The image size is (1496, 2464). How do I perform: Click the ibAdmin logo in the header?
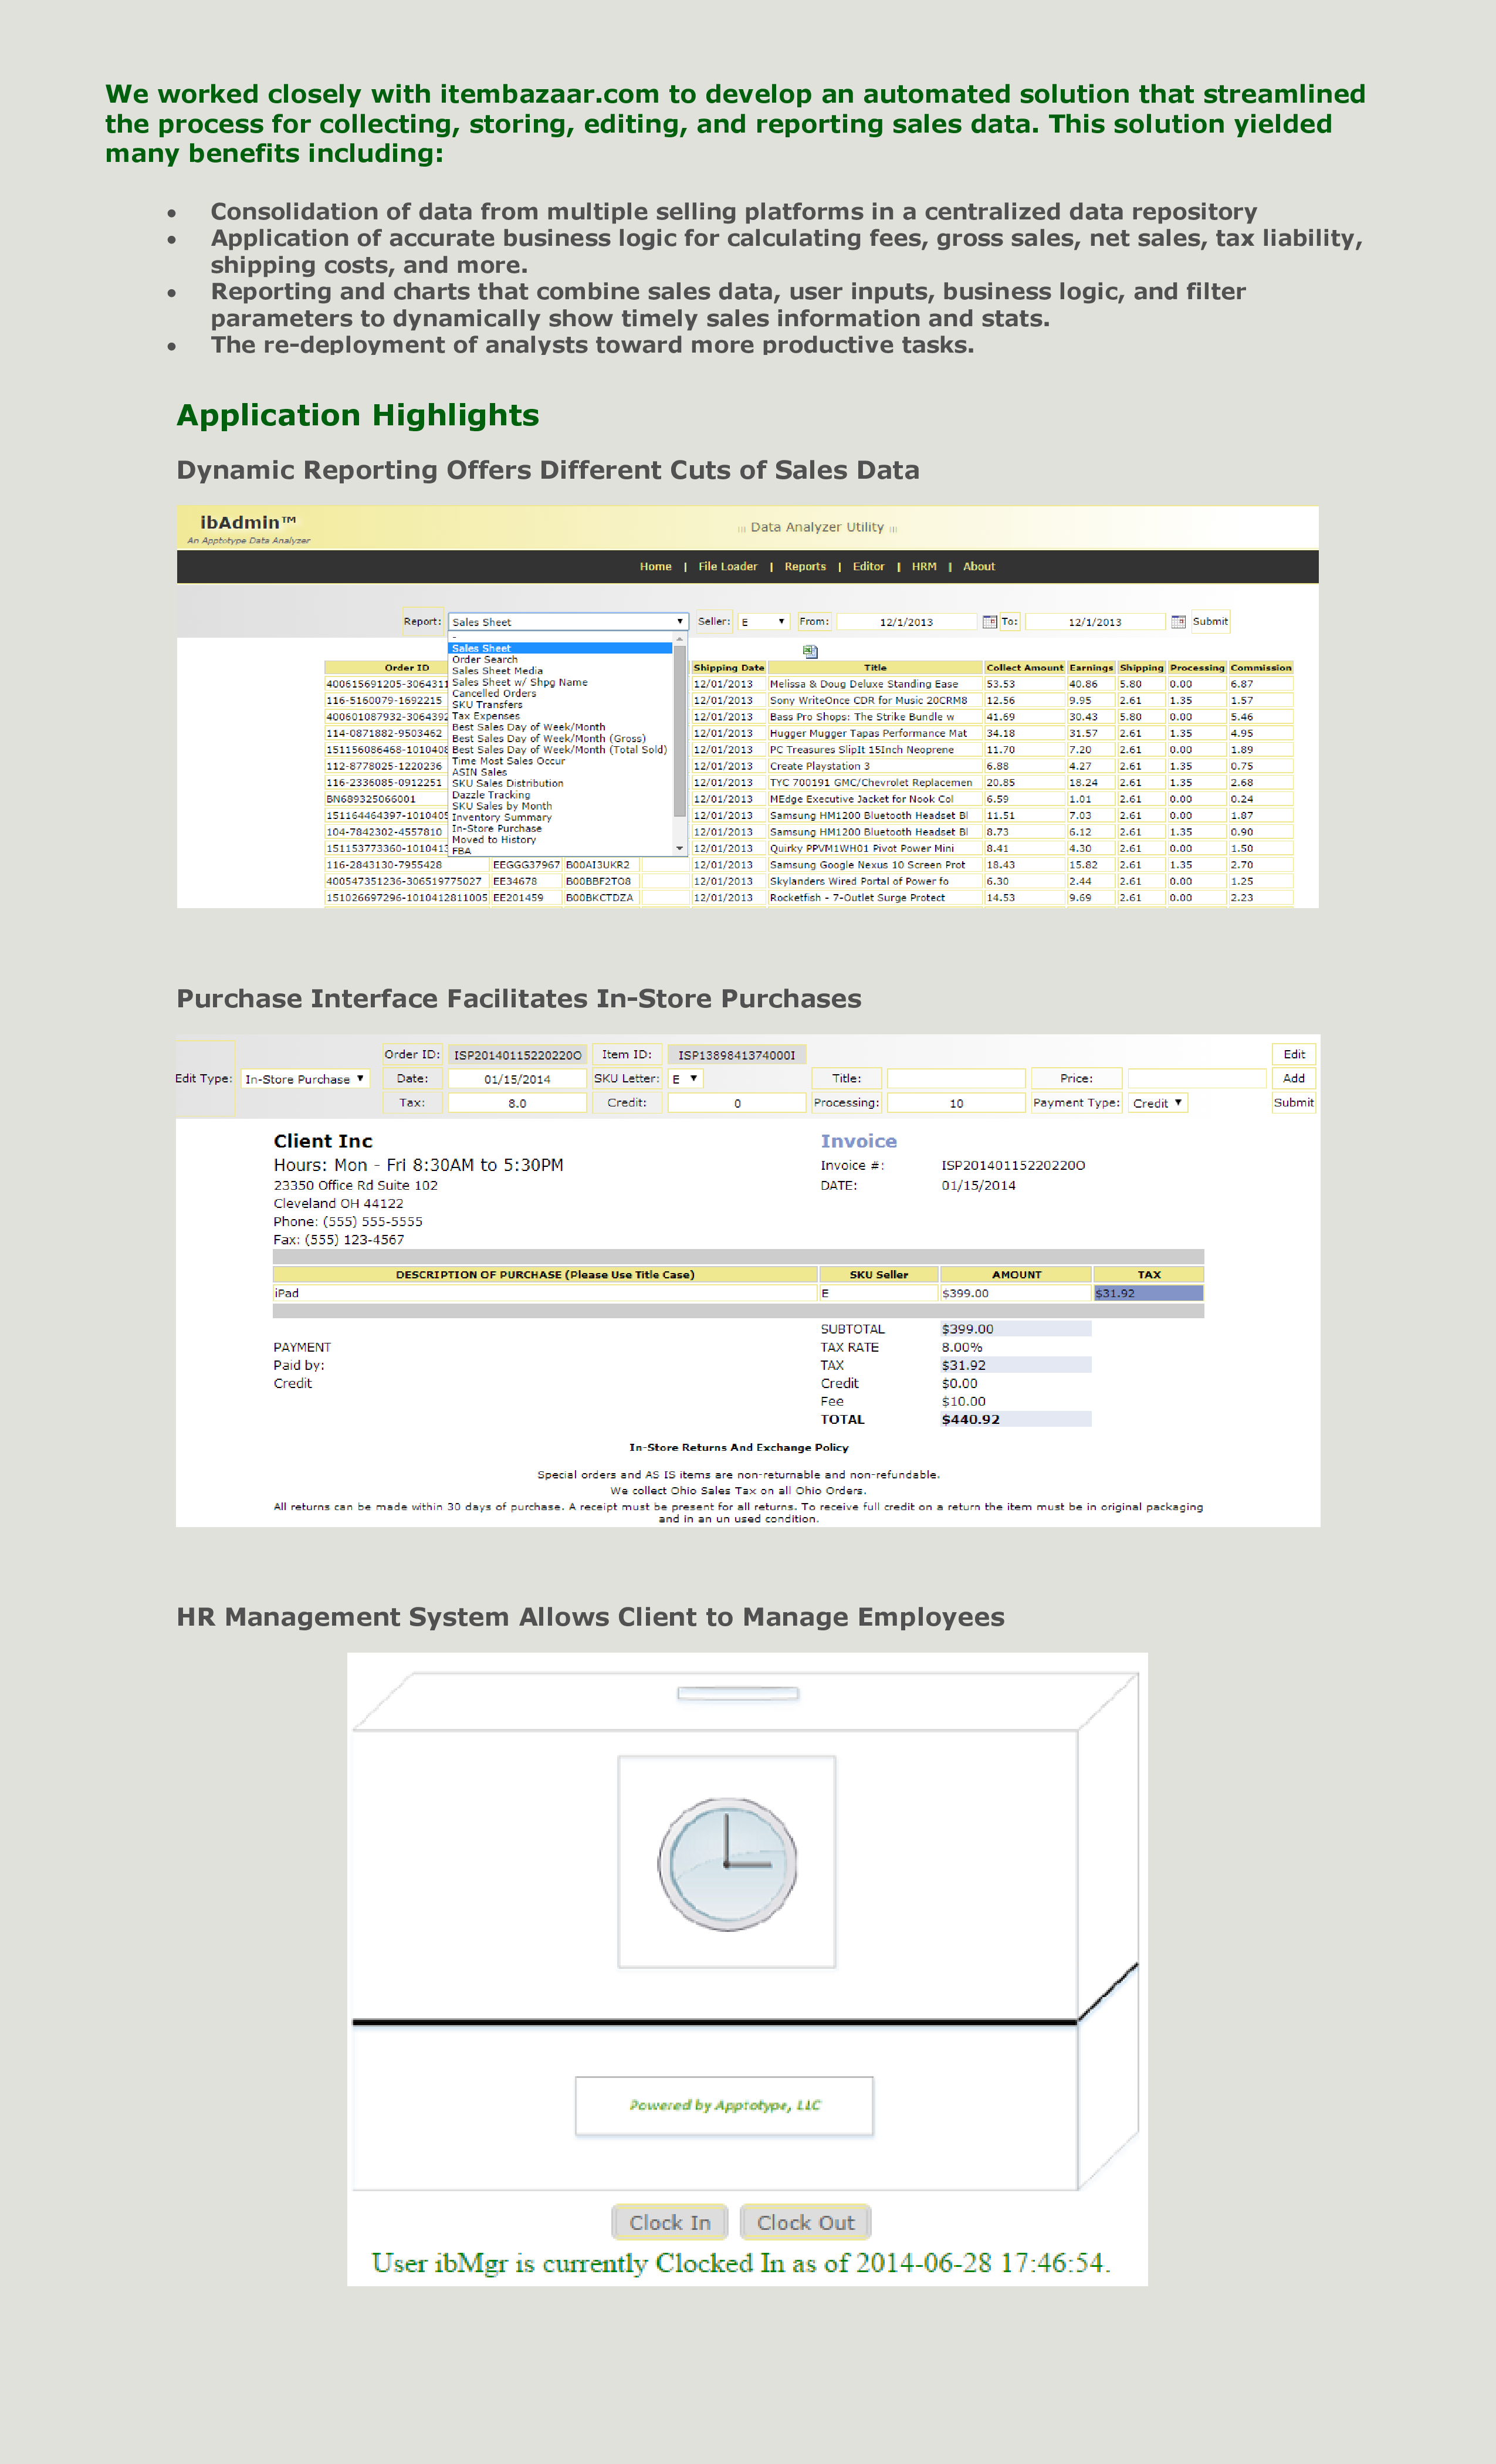coord(247,523)
